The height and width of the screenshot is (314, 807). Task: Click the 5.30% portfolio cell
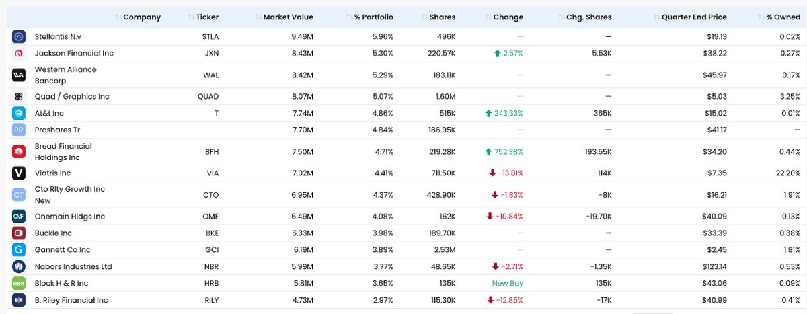pos(383,53)
